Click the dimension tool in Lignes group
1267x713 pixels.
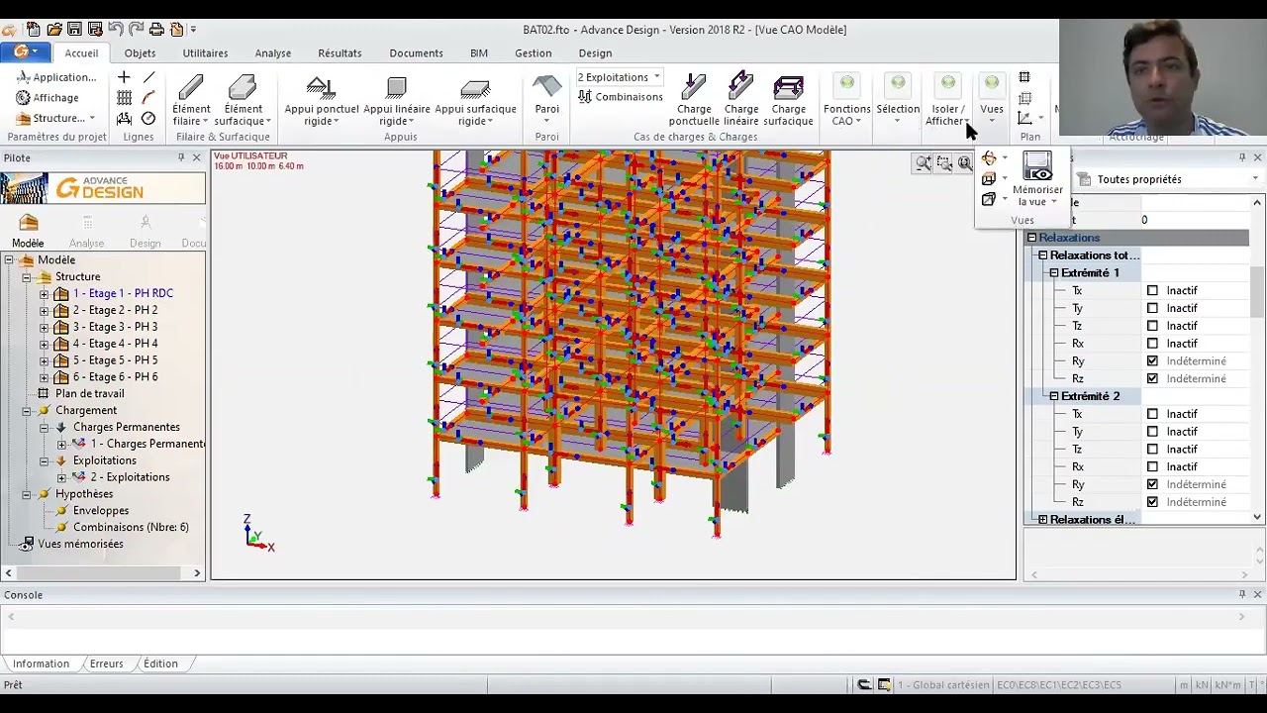(x=124, y=118)
